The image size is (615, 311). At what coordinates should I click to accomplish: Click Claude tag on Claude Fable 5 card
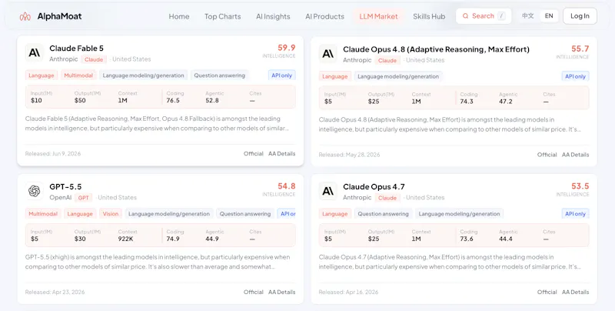pyautogui.click(x=94, y=59)
